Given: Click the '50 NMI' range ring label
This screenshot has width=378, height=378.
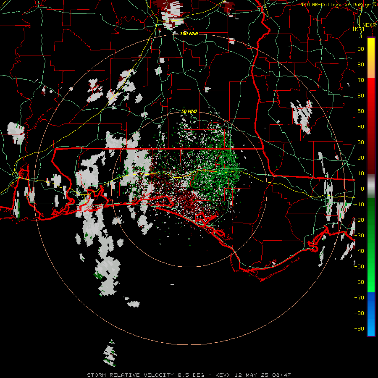Looking at the screenshot, I should click(189, 111).
